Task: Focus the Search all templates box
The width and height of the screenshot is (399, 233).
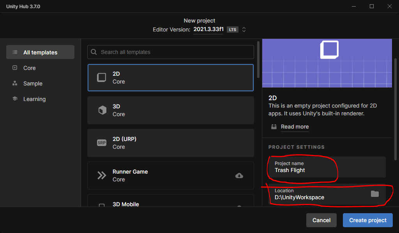Action: pyautogui.click(x=175, y=52)
